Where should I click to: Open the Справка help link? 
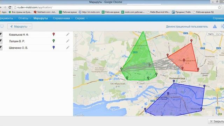tap(218, 18)
